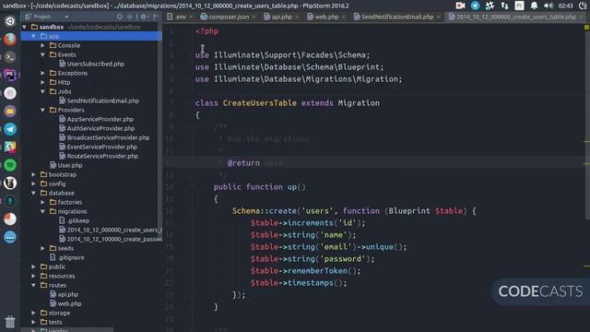Close the composer.json tab

254,17
